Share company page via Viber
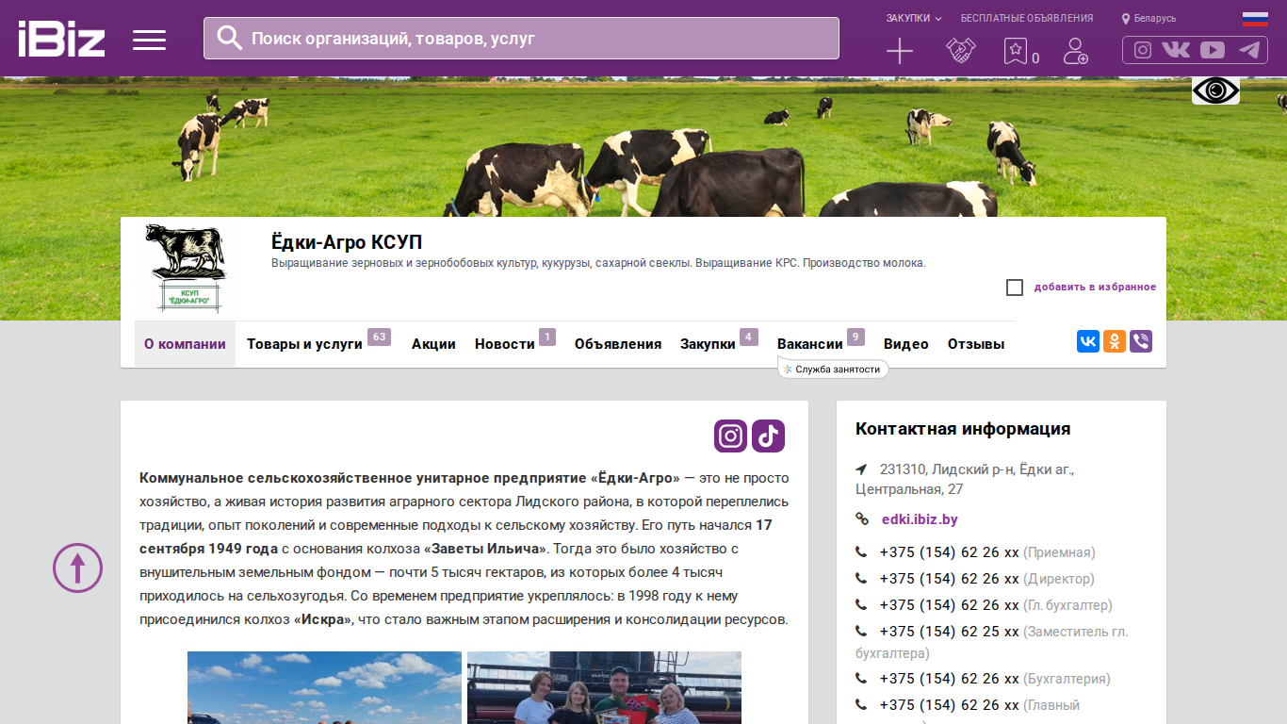This screenshot has width=1287, height=724. 1141,341
